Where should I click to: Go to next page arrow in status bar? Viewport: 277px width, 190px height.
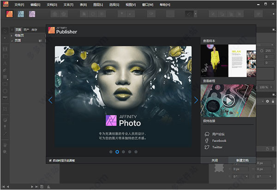coord(32,186)
